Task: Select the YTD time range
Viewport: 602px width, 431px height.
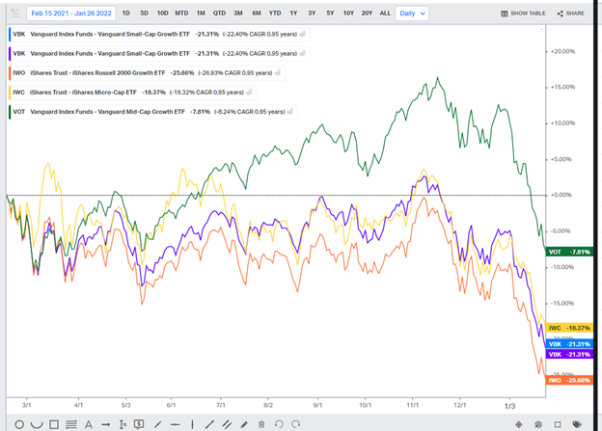Action: pyautogui.click(x=275, y=13)
